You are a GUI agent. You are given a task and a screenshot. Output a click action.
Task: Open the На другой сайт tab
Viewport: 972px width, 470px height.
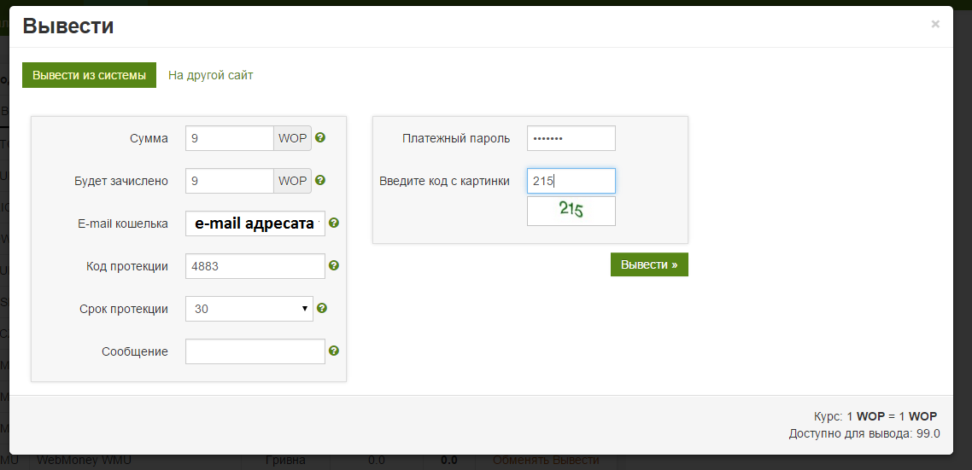click(210, 75)
